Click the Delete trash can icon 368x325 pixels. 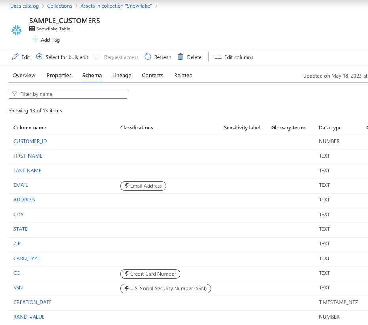coord(180,57)
